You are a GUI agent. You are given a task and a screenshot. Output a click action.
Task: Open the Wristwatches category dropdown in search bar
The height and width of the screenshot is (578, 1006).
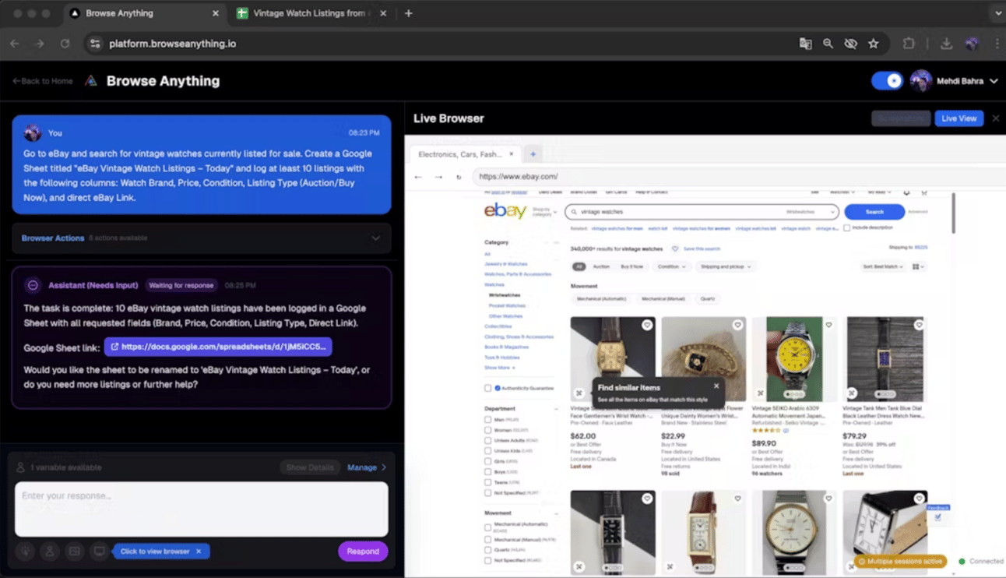(811, 212)
